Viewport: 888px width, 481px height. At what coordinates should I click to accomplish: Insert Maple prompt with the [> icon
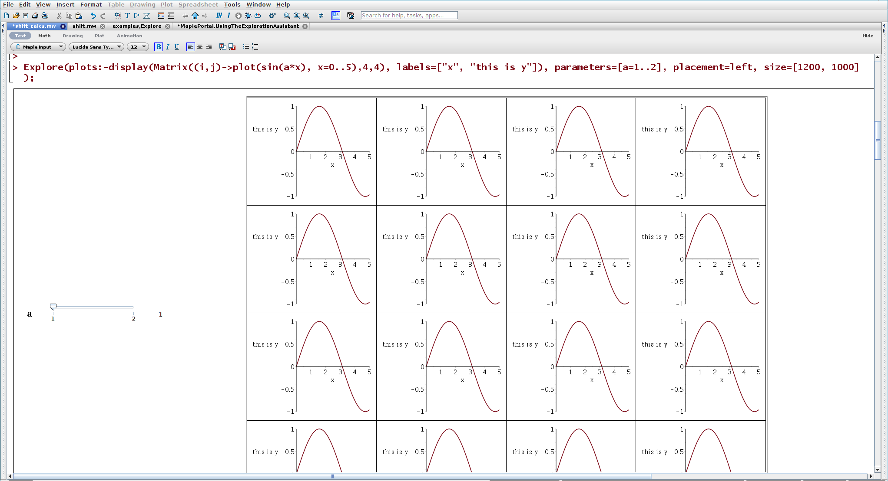point(137,16)
